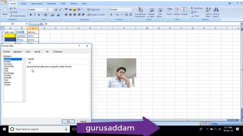243x136 pixels.
Task: Align text to middle of cell
Action: tap(70, 9)
